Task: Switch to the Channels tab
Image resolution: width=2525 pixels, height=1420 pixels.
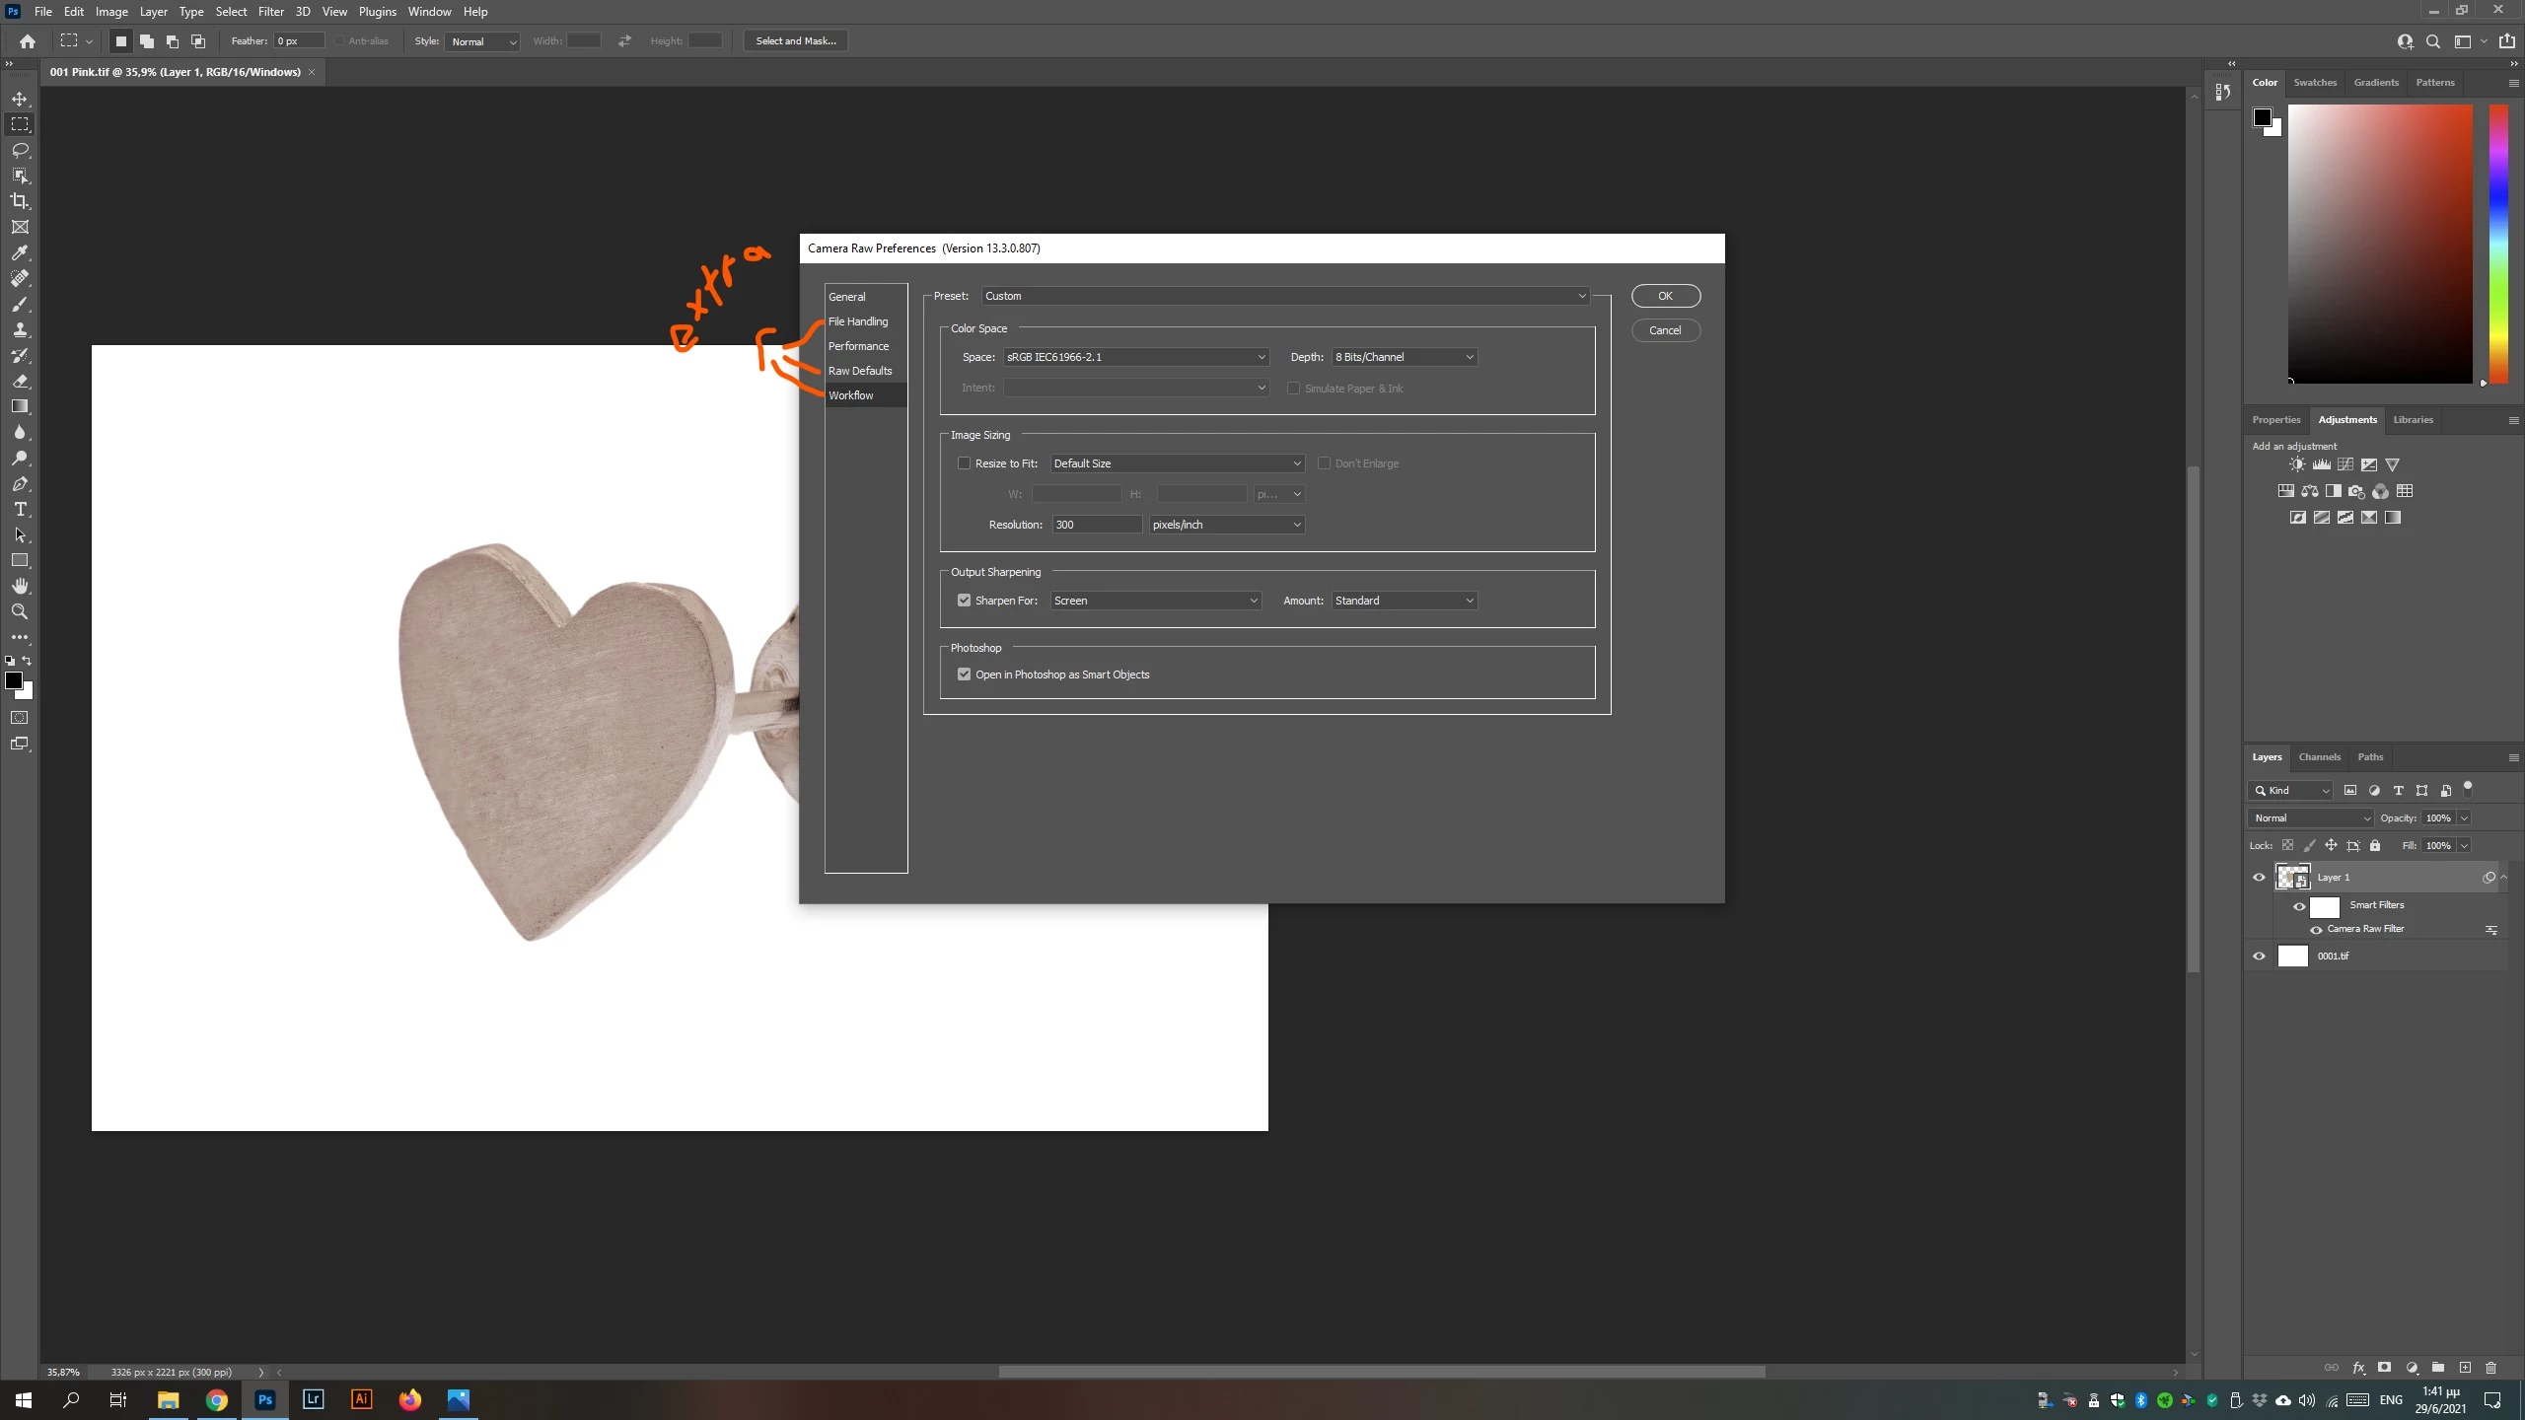Action: [x=2319, y=757]
